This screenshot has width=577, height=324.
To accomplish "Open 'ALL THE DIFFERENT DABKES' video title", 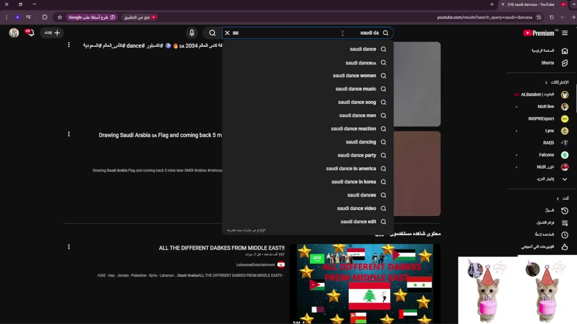I will tap(222, 248).
